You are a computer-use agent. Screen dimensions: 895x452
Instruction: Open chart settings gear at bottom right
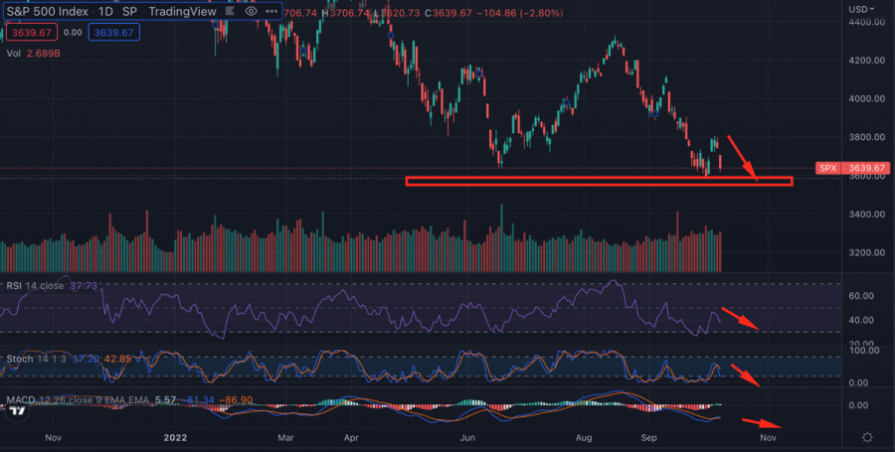[x=868, y=437]
